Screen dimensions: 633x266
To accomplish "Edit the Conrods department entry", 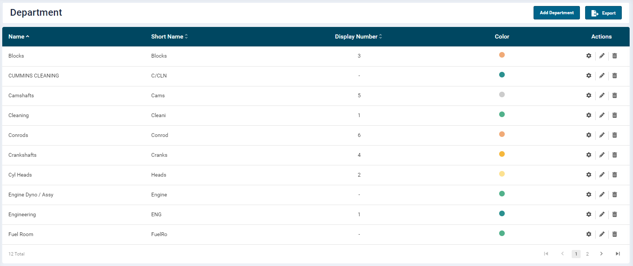I will coord(602,135).
